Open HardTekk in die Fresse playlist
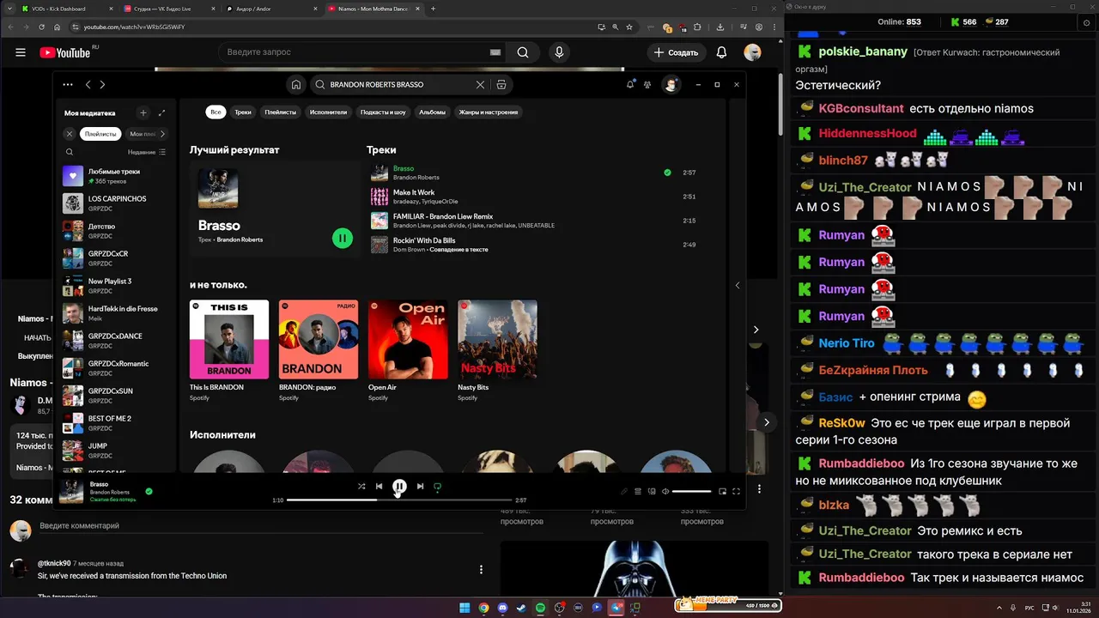The height and width of the screenshot is (618, 1099). point(115,313)
